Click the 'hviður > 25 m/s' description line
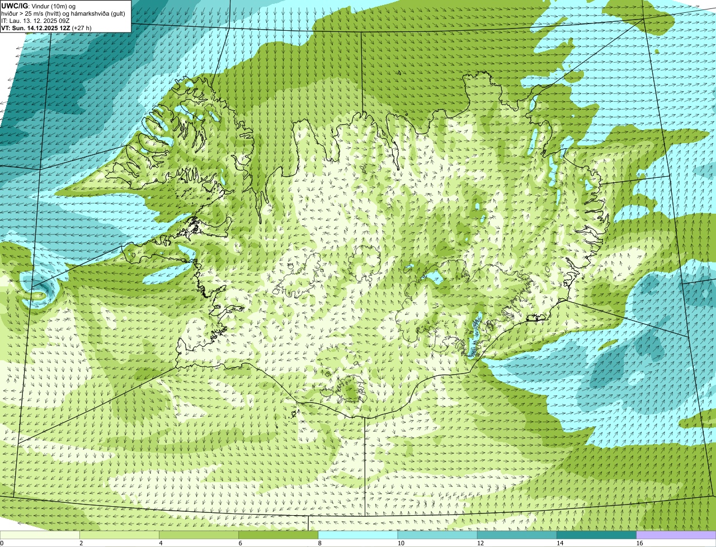The height and width of the screenshot is (547, 716). [x=63, y=13]
